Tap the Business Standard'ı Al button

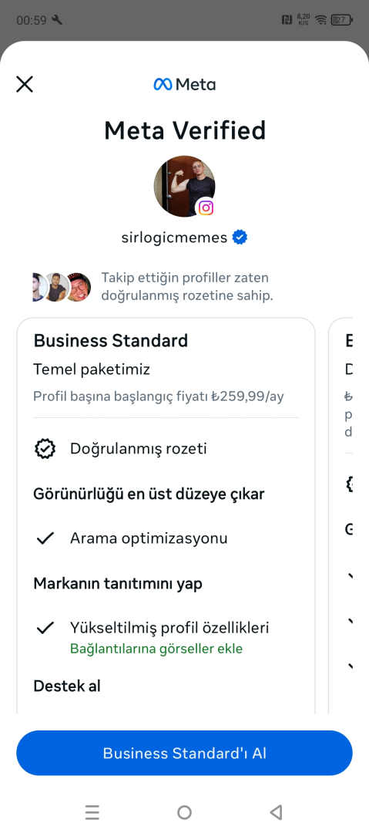click(x=184, y=753)
